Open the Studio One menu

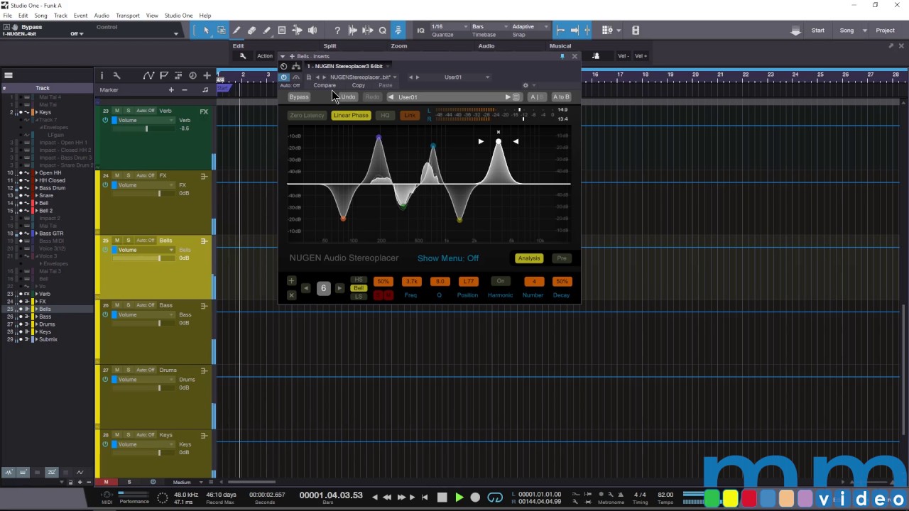coord(178,16)
